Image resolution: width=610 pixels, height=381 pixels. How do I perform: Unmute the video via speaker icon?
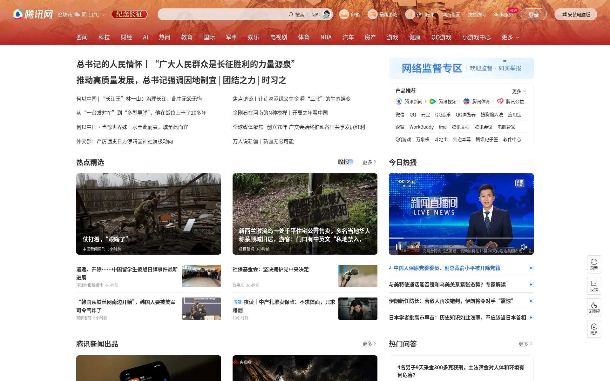coord(524,247)
